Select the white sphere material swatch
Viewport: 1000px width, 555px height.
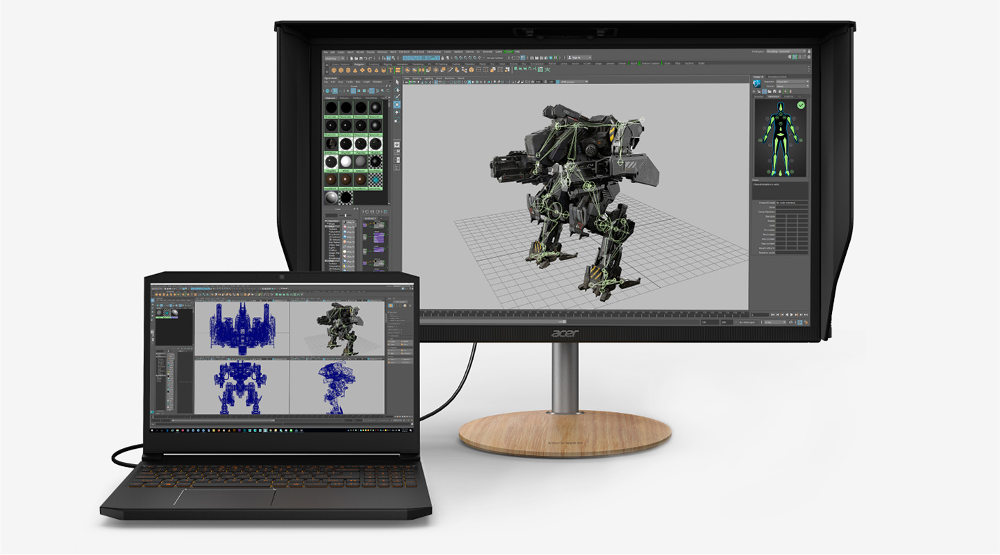[x=347, y=162]
